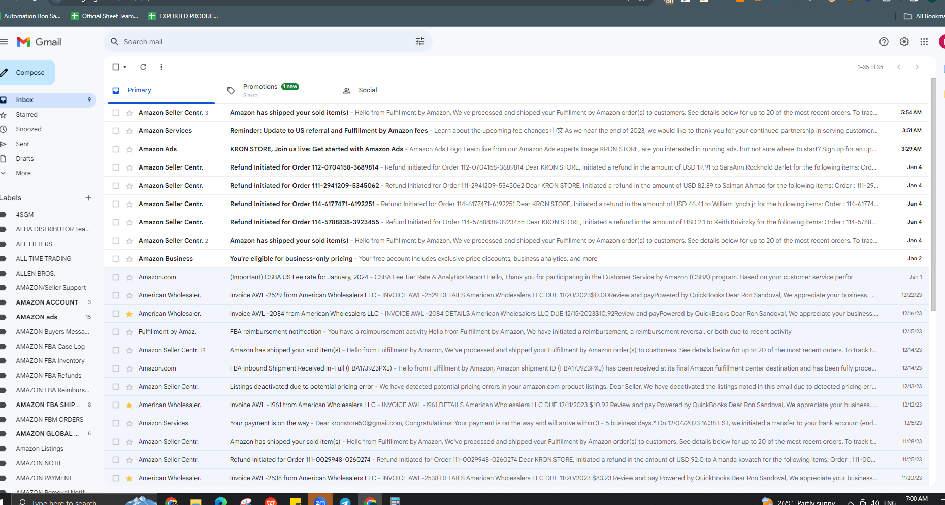Open the EXPORTED PRODUC bookmark
945x505 pixels.
click(183, 16)
